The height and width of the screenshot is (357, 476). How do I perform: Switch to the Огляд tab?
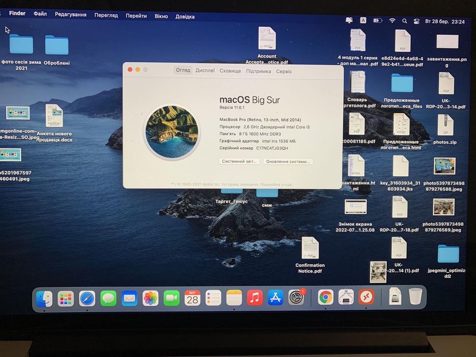(x=183, y=70)
